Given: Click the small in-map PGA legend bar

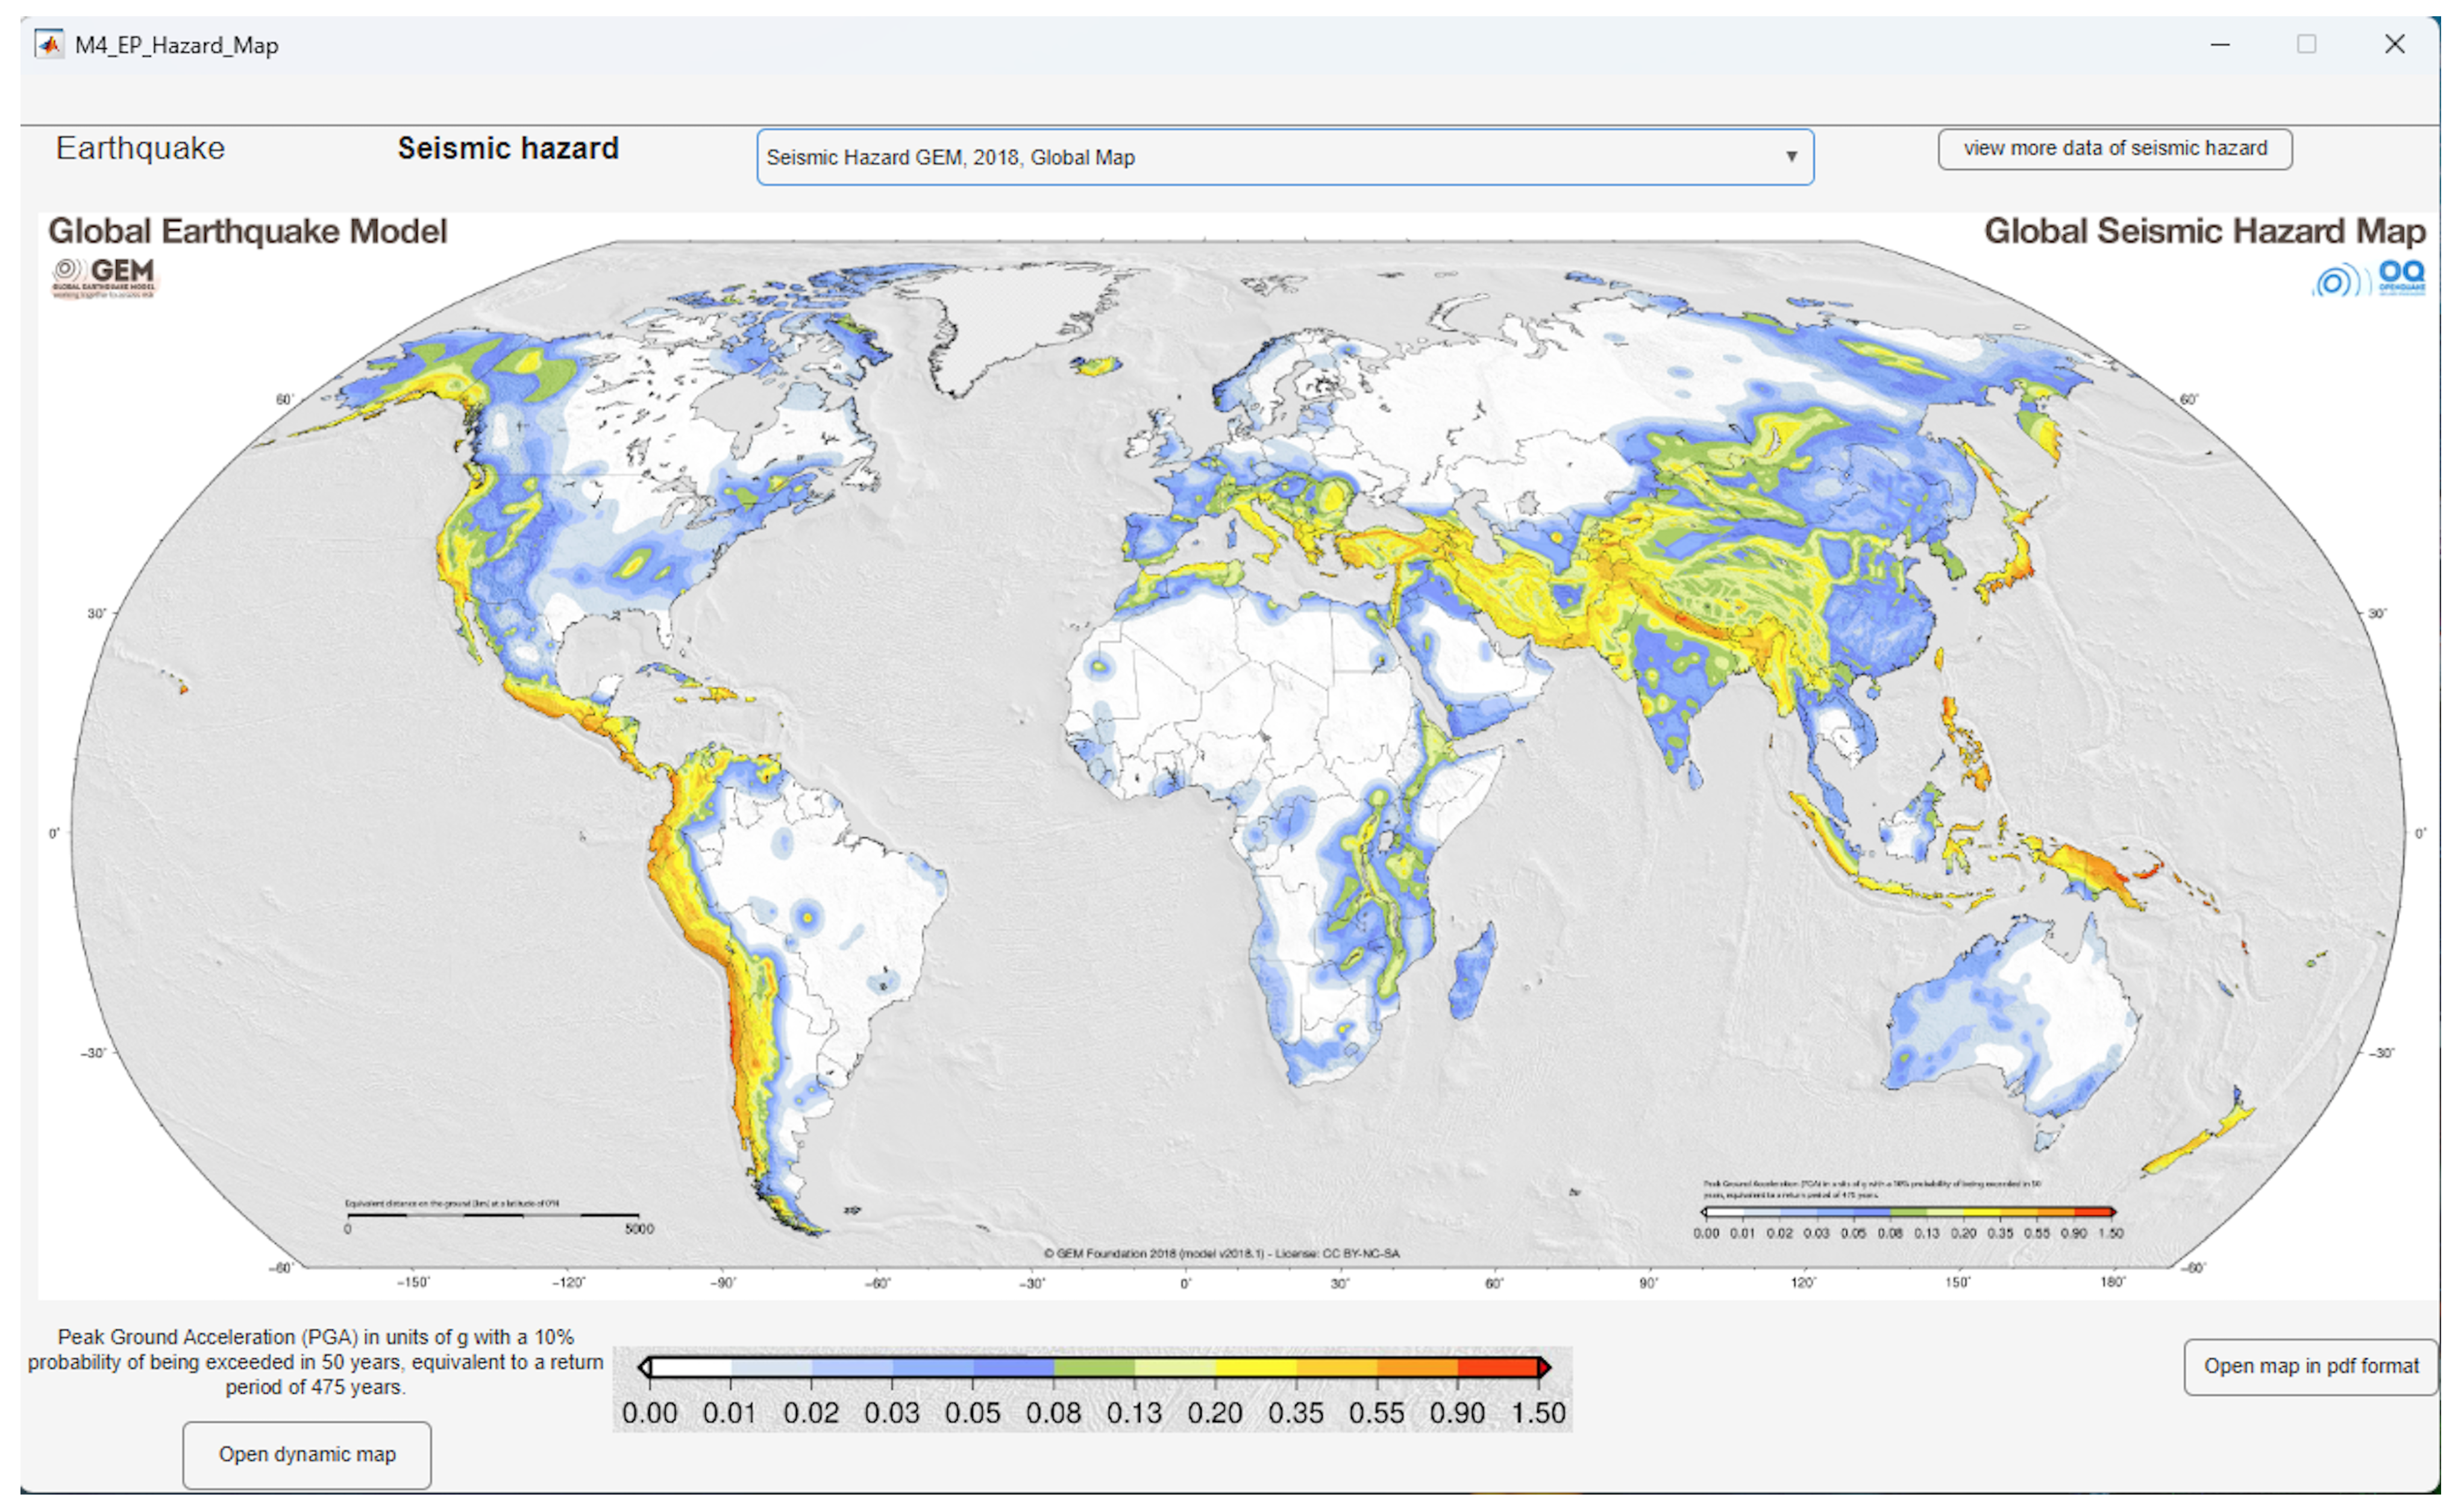Looking at the screenshot, I should click(x=1909, y=1212).
